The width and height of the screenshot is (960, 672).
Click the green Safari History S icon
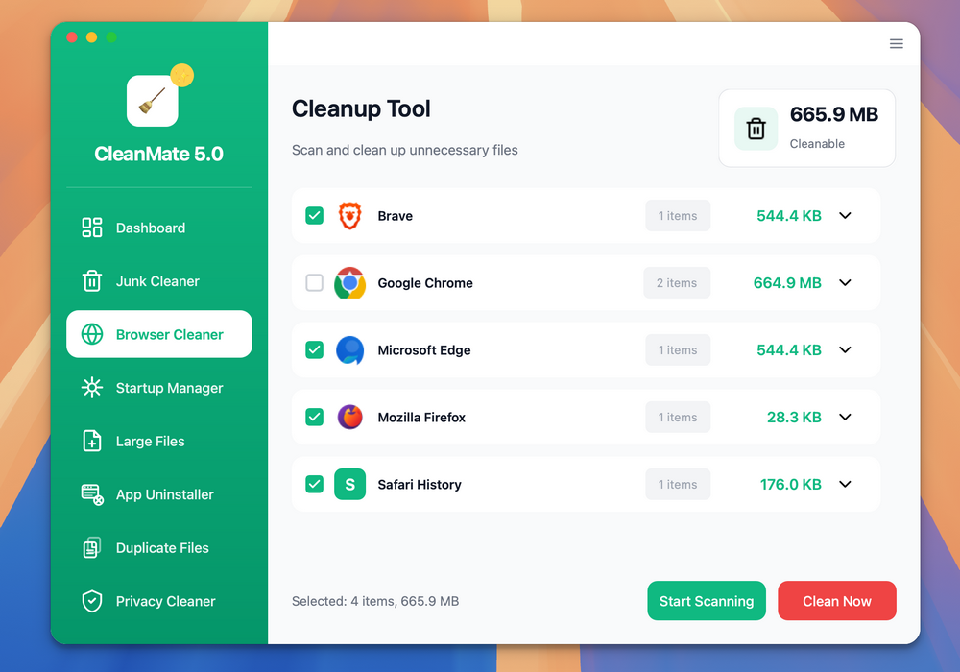pos(350,484)
